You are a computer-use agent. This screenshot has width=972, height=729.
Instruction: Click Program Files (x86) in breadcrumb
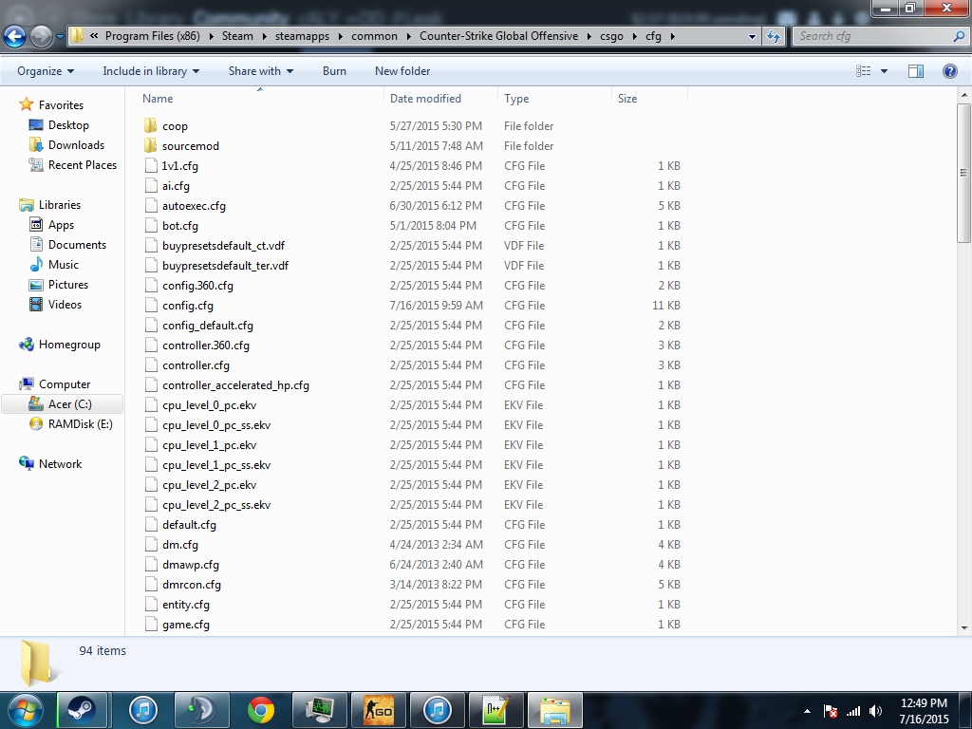[x=153, y=36]
